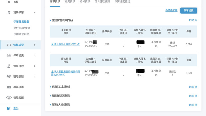Switch to the 繳費資訊 tab
Viewport: 206px width, 116px height.
coord(70,2)
